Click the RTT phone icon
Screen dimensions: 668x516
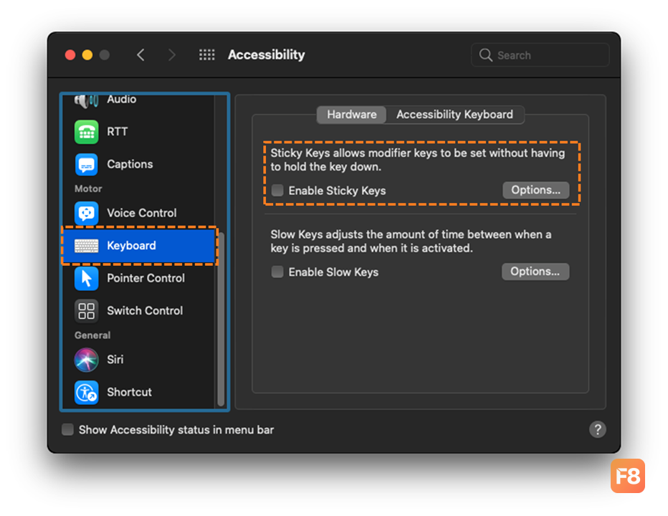click(87, 132)
